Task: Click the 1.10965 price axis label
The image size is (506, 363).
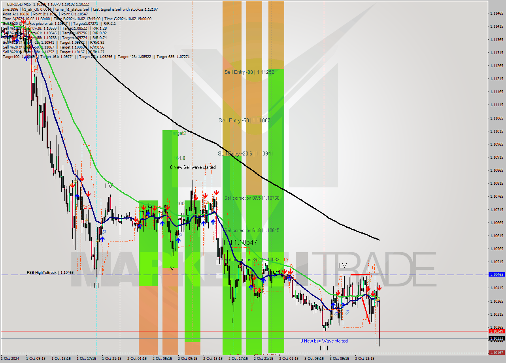Action: point(497,144)
